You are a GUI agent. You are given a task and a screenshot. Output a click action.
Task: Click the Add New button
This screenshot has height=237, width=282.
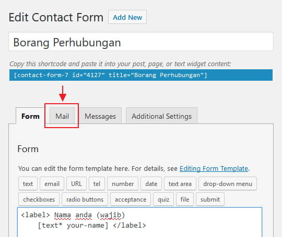pyautogui.click(x=127, y=17)
